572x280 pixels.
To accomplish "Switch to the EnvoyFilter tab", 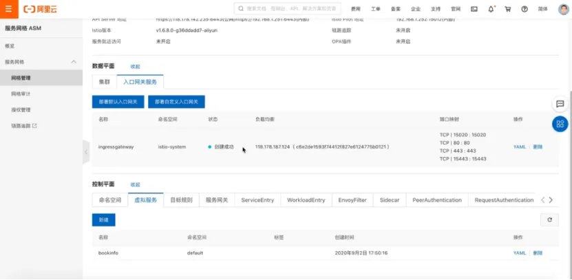I will pyautogui.click(x=352, y=200).
